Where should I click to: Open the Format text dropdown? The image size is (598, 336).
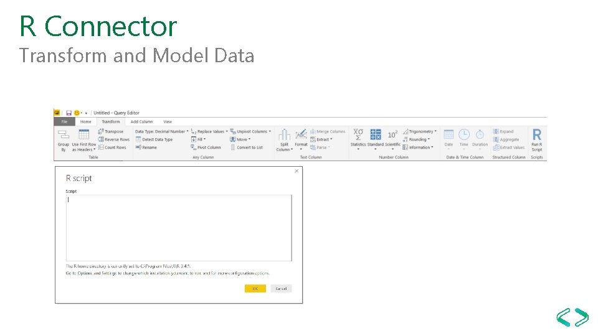click(301, 140)
